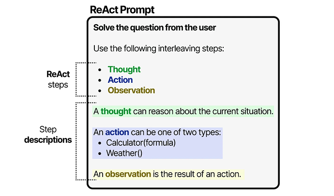Select the blue "Action" list item
The image size is (334, 196).
coord(120,80)
